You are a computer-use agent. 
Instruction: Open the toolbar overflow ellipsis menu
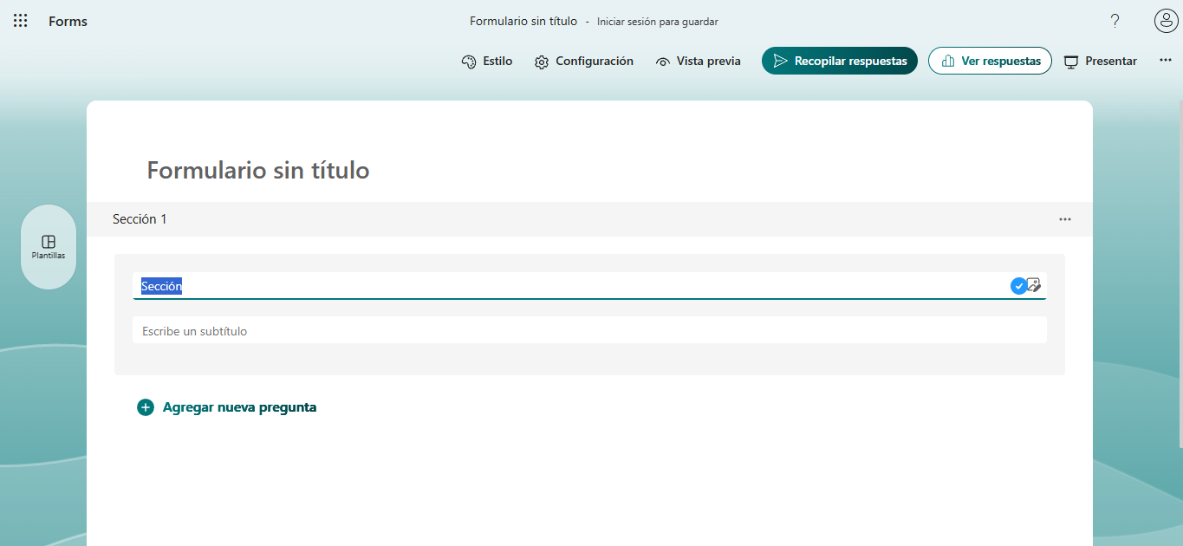click(x=1166, y=60)
